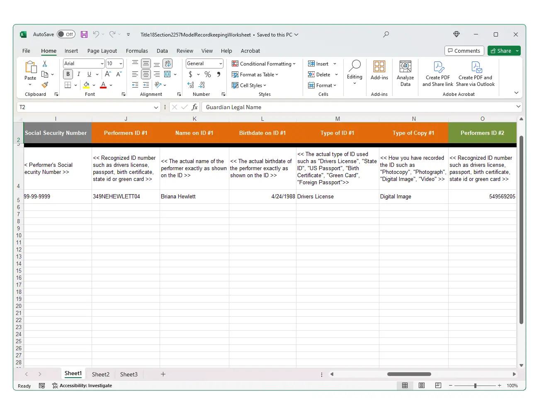The image size is (539, 415).
Task: Switch to Sheet2 tab
Action: (x=101, y=374)
